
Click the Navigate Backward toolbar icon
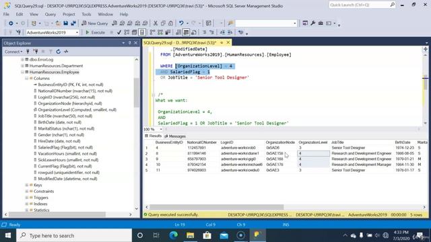pyautogui.click(x=11, y=24)
